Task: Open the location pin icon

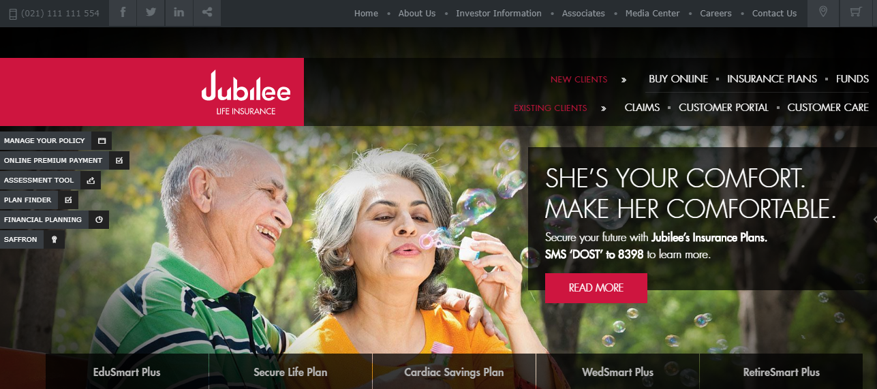Action: (823, 13)
